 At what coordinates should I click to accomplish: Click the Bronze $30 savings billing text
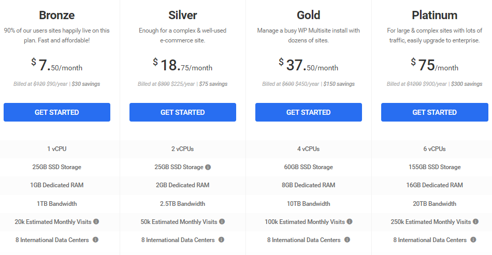[86, 84]
